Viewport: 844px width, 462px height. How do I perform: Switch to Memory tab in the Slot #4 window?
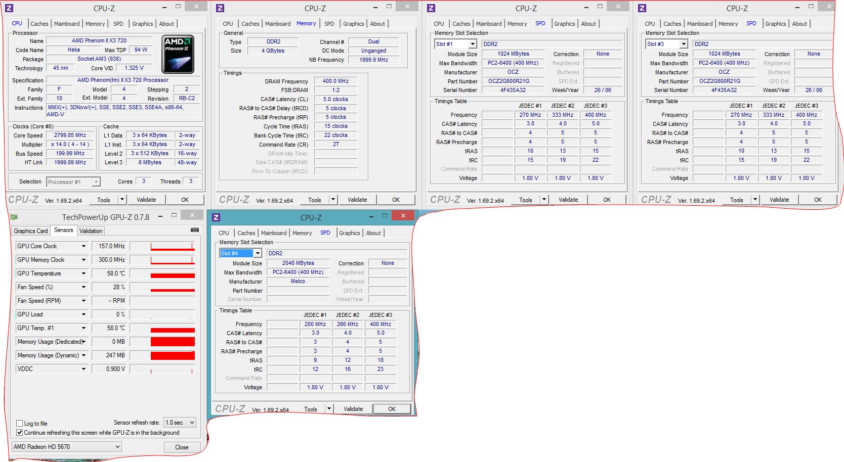302,233
